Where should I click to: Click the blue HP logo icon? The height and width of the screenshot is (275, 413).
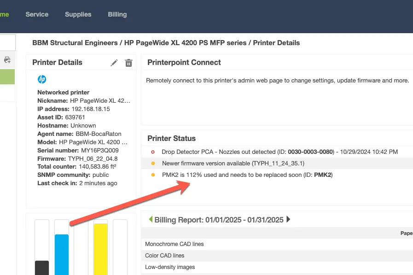pos(41,79)
